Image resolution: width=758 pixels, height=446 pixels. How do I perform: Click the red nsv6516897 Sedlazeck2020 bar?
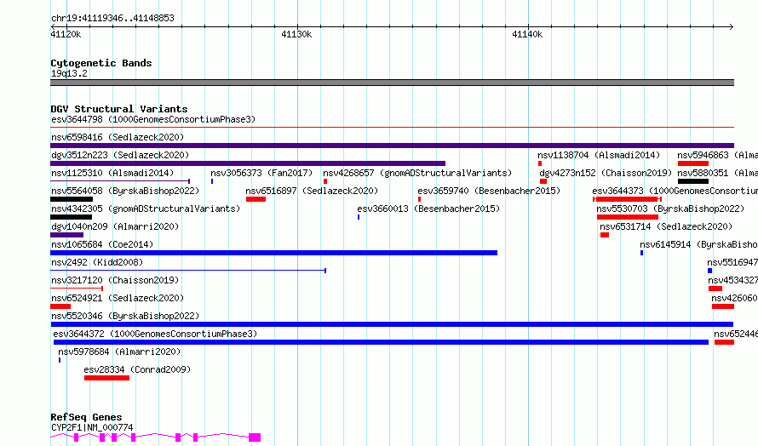click(256, 199)
